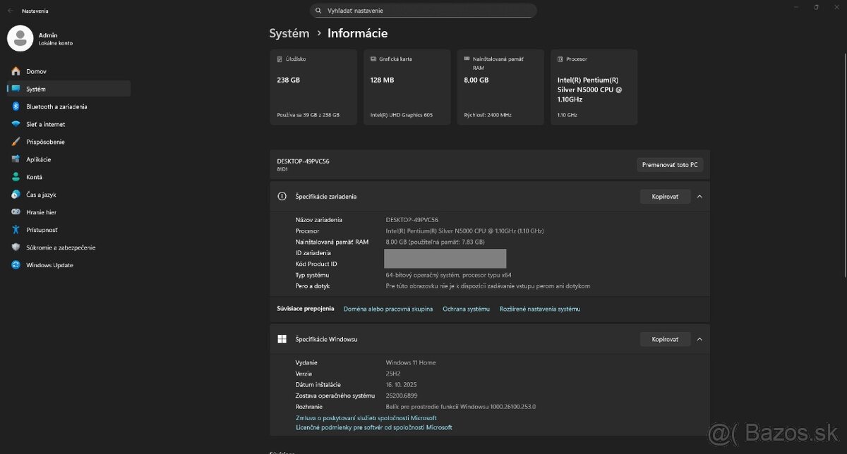Open the Úložisko storage card
This screenshot has height=454, width=847.
[x=313, y=86]
